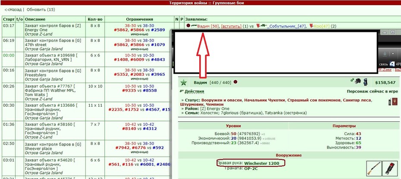Click the OP-2C grenade link

tap(251, 168)
